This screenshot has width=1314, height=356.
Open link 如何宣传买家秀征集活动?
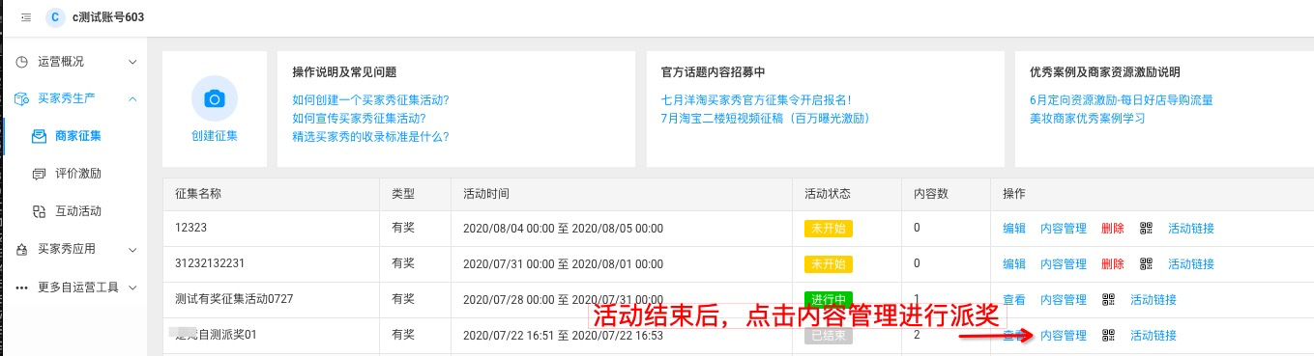point(359,118)
